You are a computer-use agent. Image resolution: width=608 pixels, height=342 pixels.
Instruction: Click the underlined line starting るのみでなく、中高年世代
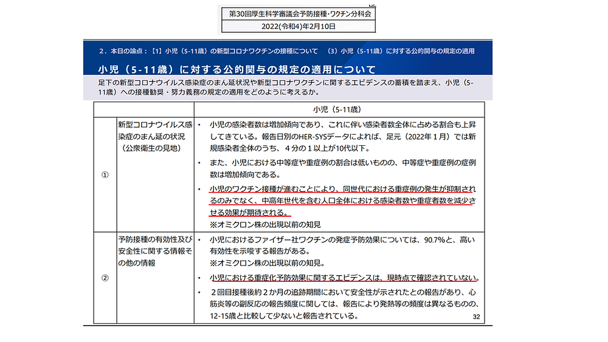[343, 200]
